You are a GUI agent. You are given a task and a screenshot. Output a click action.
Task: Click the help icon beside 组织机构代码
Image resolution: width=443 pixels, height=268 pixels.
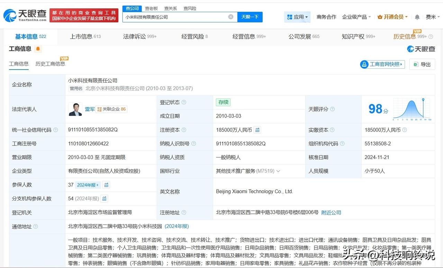point(342,144)
